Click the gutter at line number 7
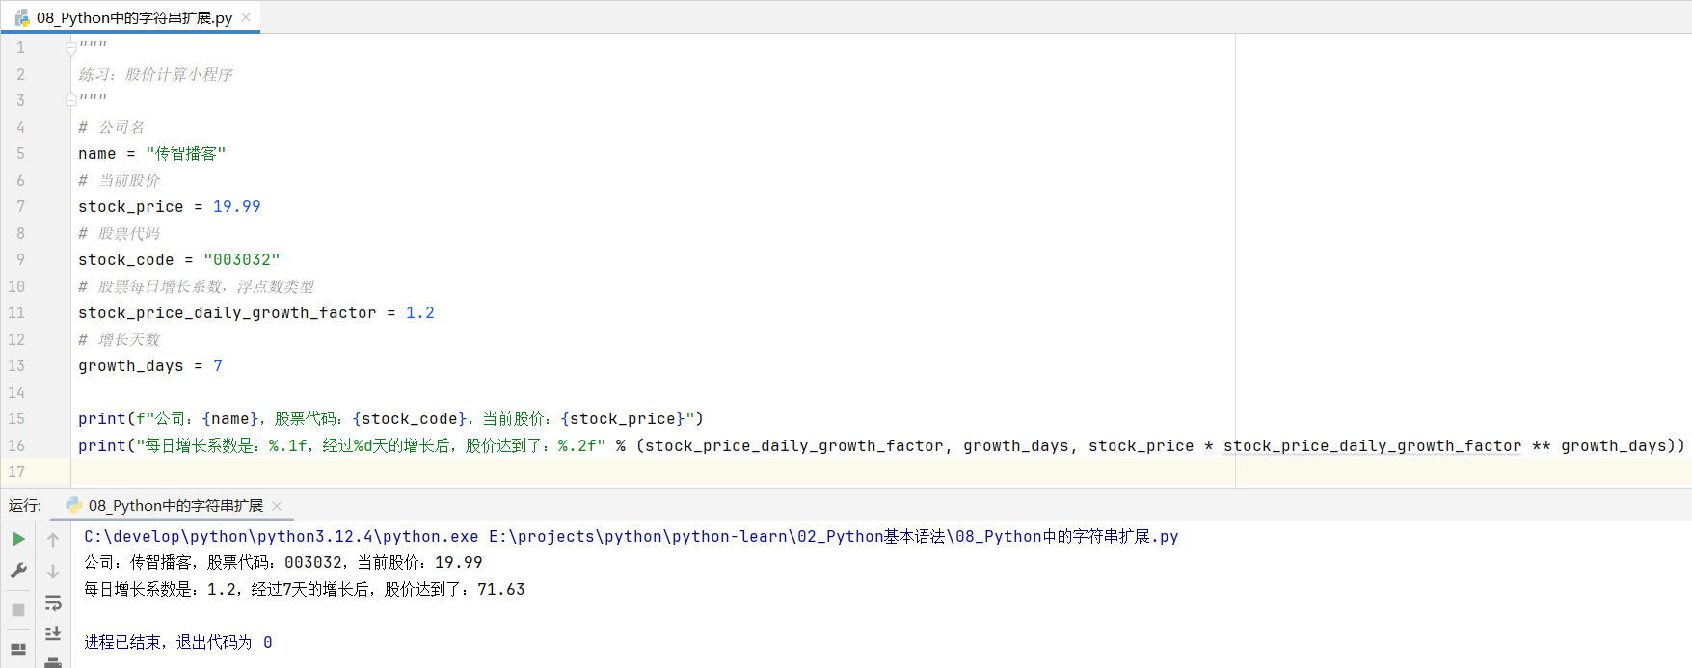Image resolution: width=1692 pixels, height=668 pixels. pos(20,206)
